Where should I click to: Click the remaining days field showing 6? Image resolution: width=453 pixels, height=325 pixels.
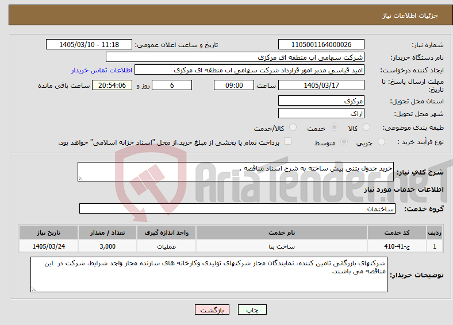172,85
